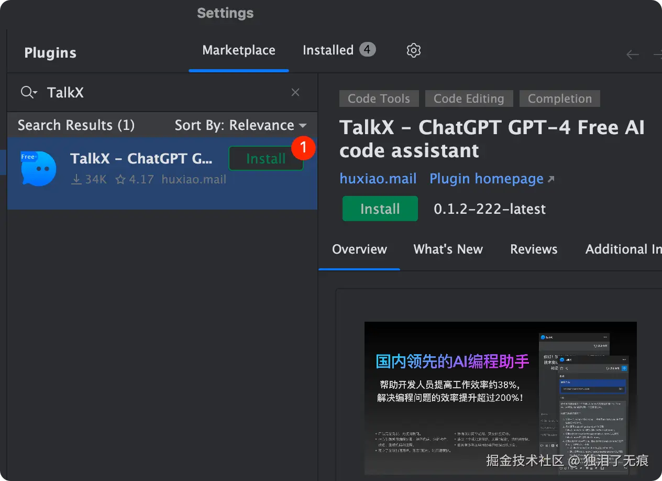Viewport: 662px width, 481px height.
Task: Open the Reviews tab
Action: (534, 249)
